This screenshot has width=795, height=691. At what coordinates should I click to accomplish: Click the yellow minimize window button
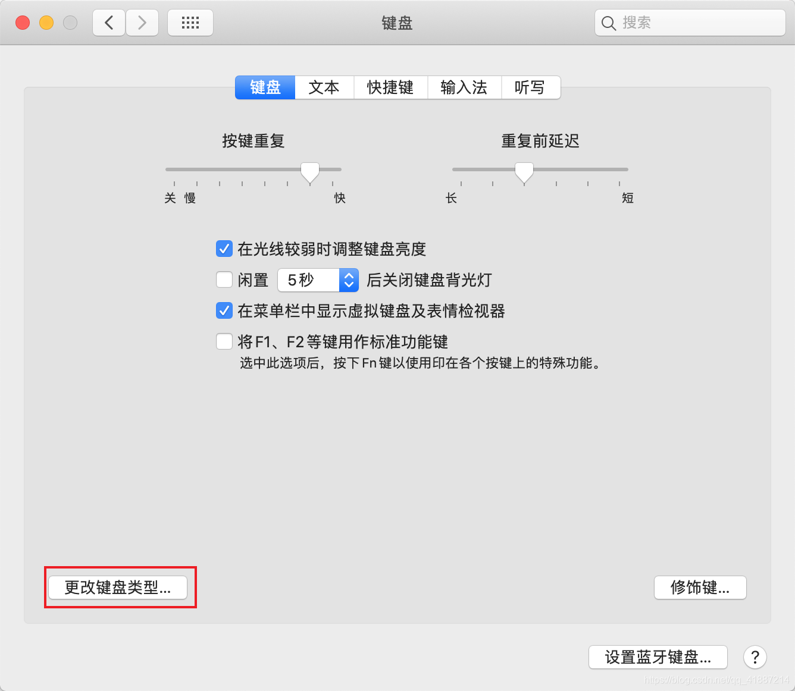pos(46,23)
